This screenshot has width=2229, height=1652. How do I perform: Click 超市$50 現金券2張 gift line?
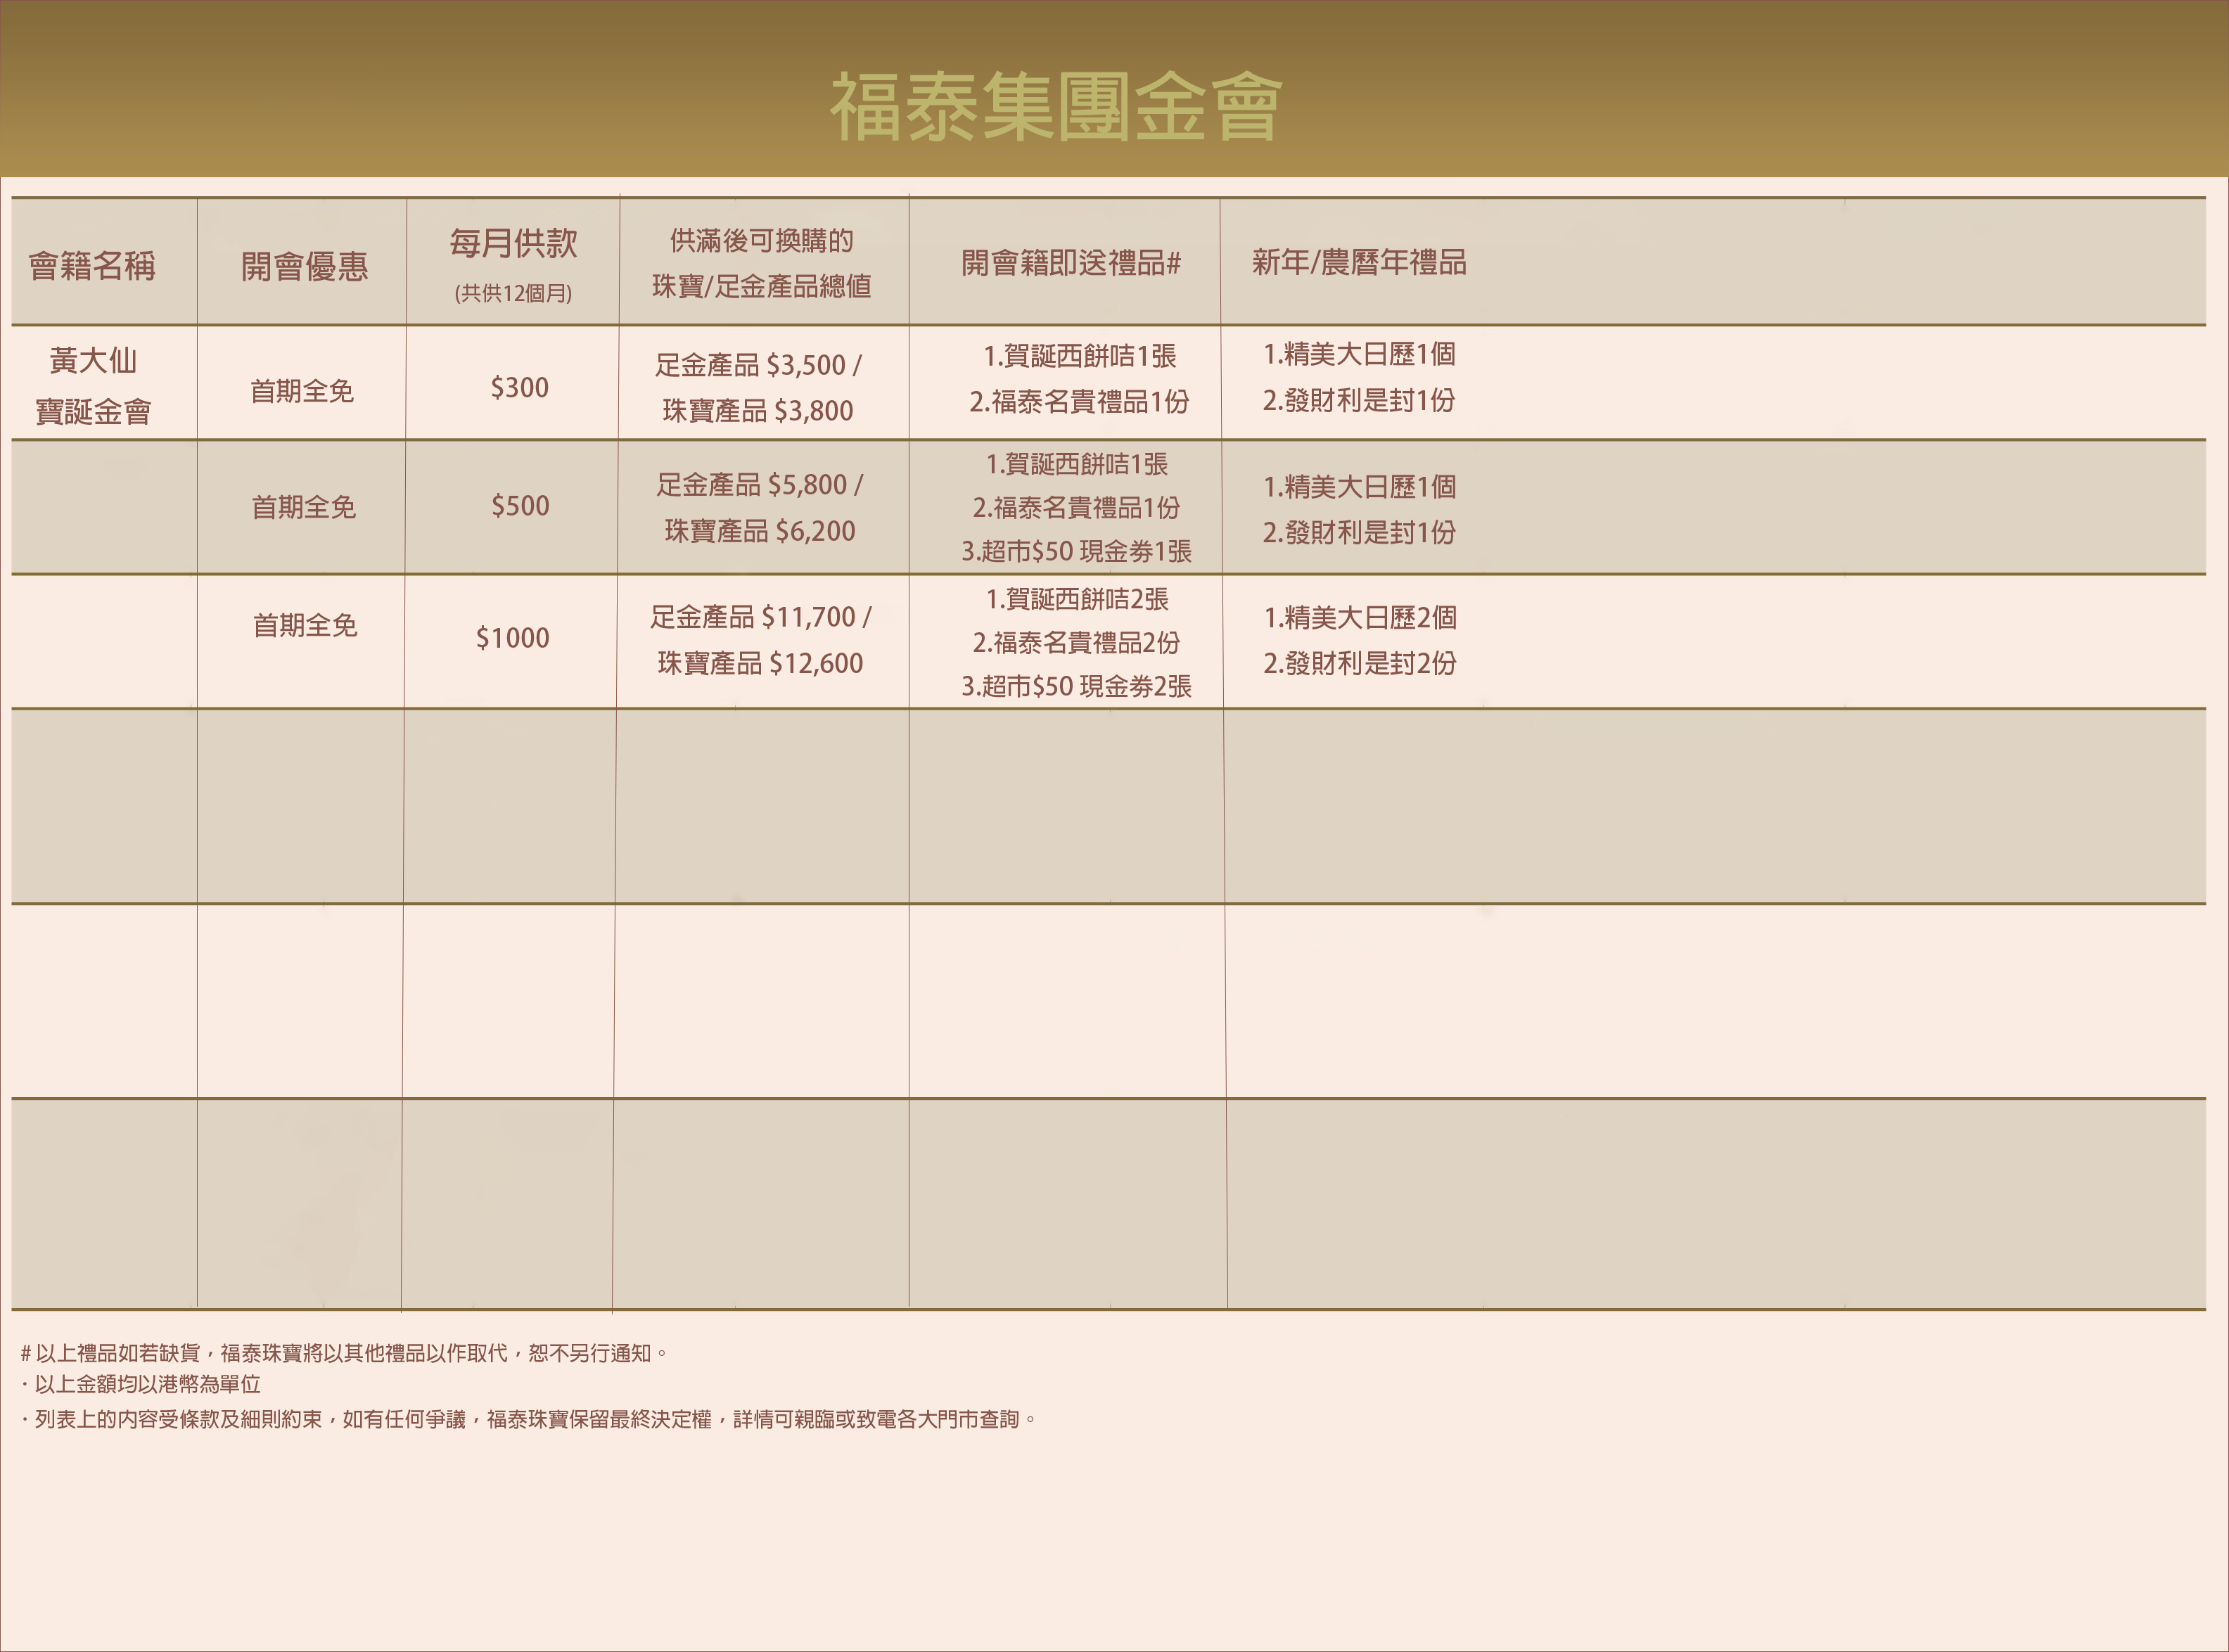coord(1076,686)
